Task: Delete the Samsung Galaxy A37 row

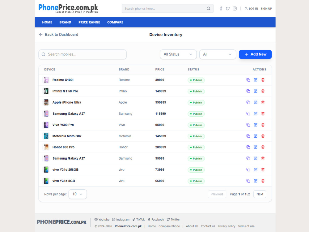Action: pyautogui.click(x=263, y=114)
